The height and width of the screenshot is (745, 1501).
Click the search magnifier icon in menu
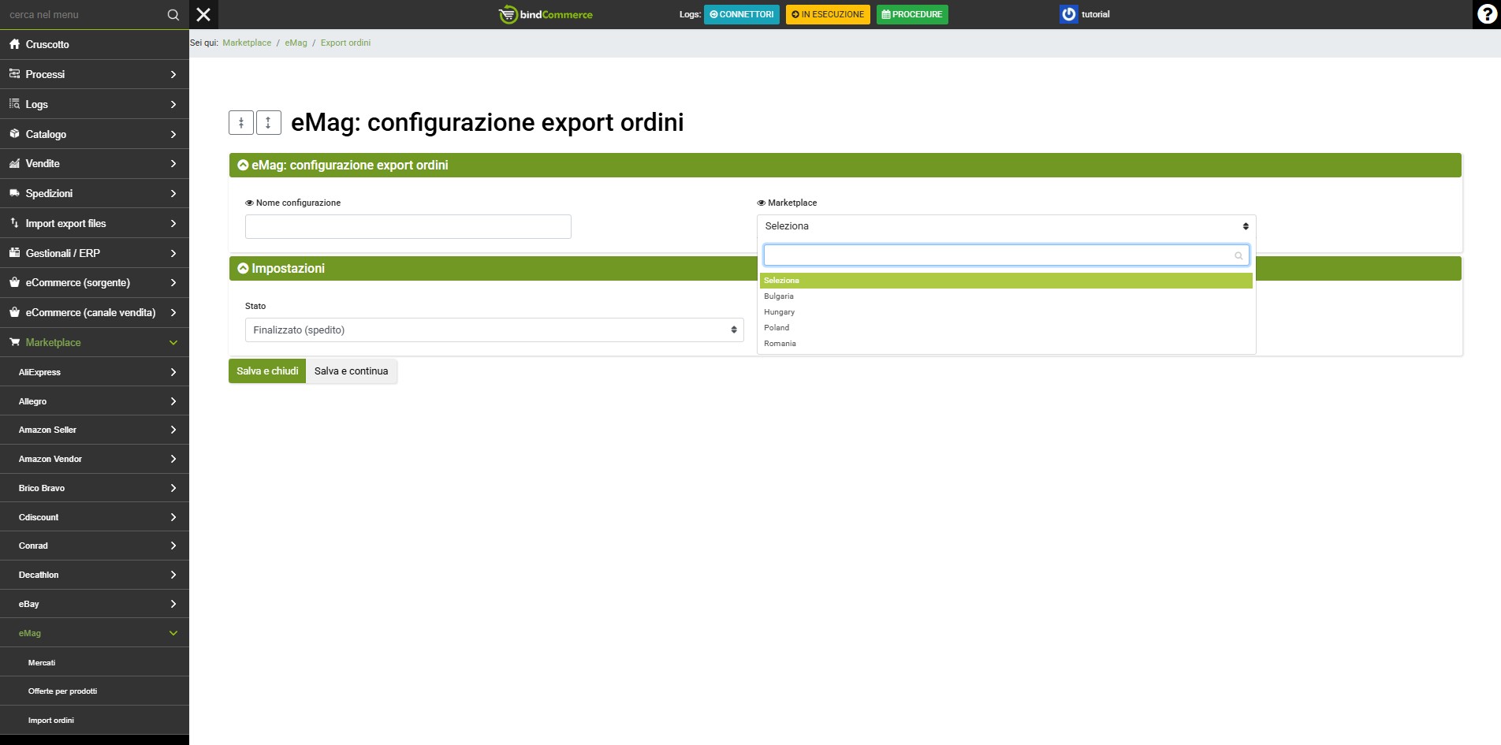173,15
